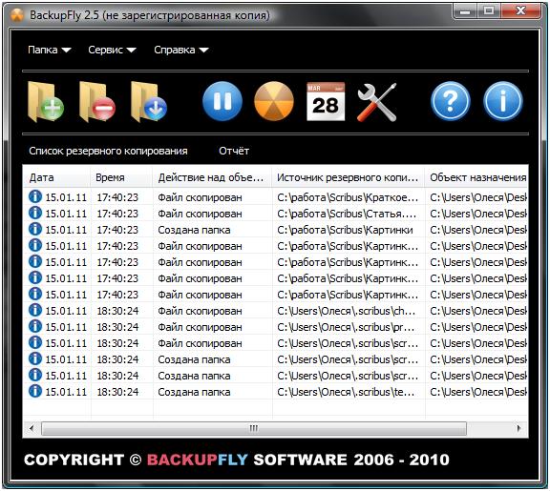
Task: Select the row with source .scribus\te...
Action: point(276,392)
